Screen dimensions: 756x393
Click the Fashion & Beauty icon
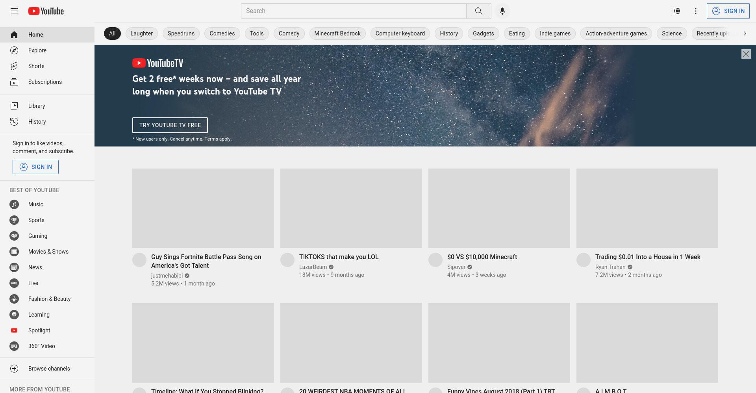tap(14, 299)
